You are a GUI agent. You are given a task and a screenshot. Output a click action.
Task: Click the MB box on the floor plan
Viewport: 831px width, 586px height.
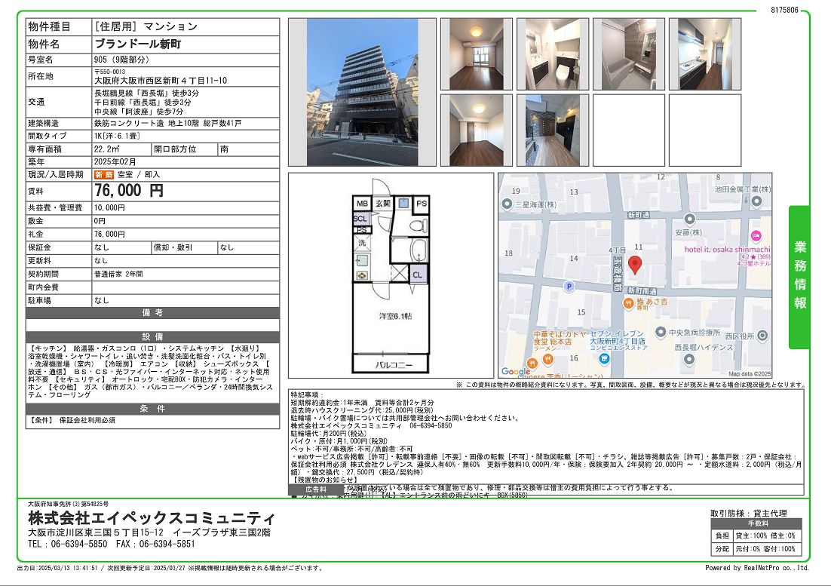click(x=362, y=204)
